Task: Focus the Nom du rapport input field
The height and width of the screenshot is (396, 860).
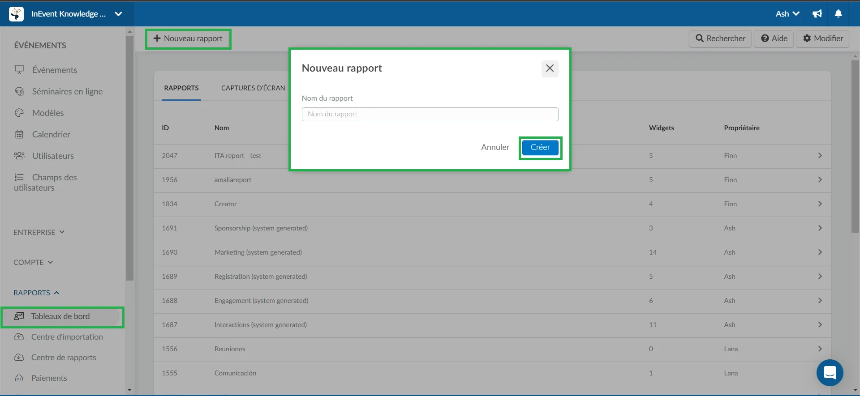Action: pyautogui.click(x=430, y=114)
